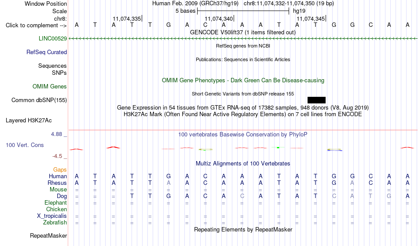Click the -4.5 PhyloP lower scale value
This screenshot has height=246, width=418.
pos(57,156)
